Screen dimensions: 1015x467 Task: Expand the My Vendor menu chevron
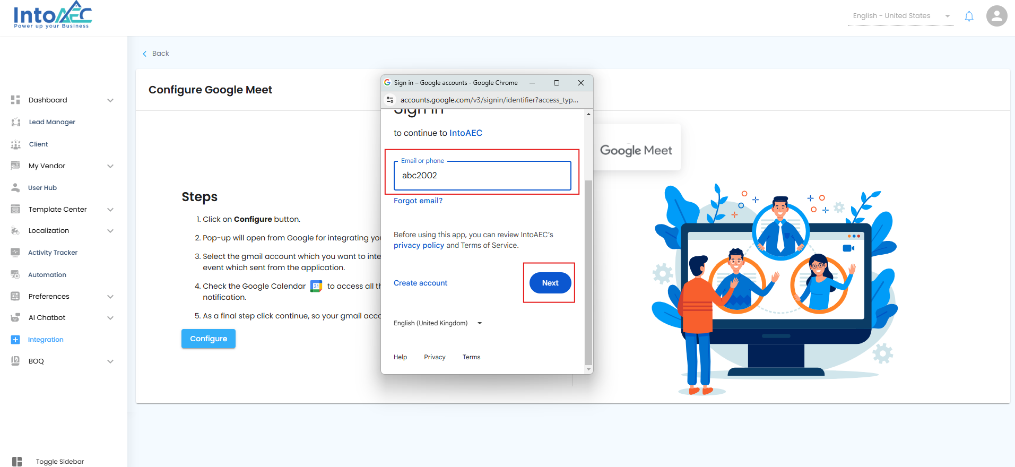point(110,166)
